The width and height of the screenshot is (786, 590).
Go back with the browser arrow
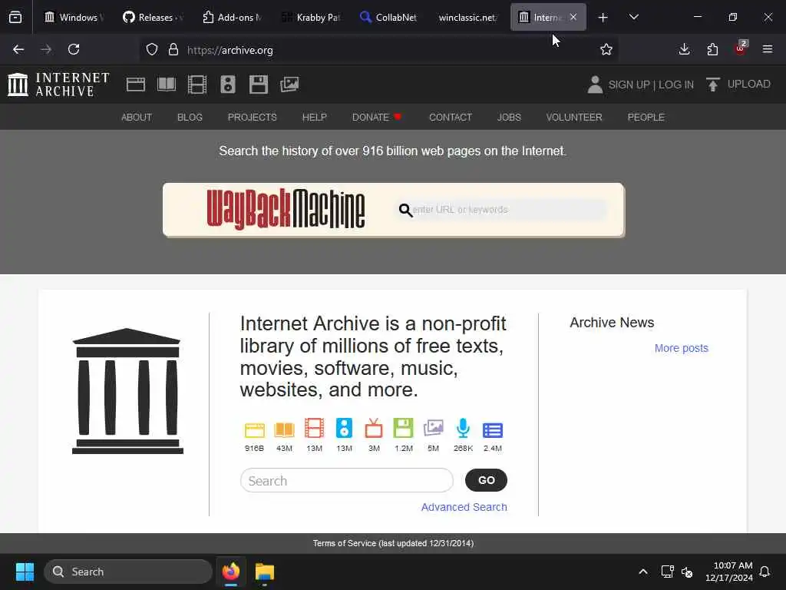pos(18,49)
